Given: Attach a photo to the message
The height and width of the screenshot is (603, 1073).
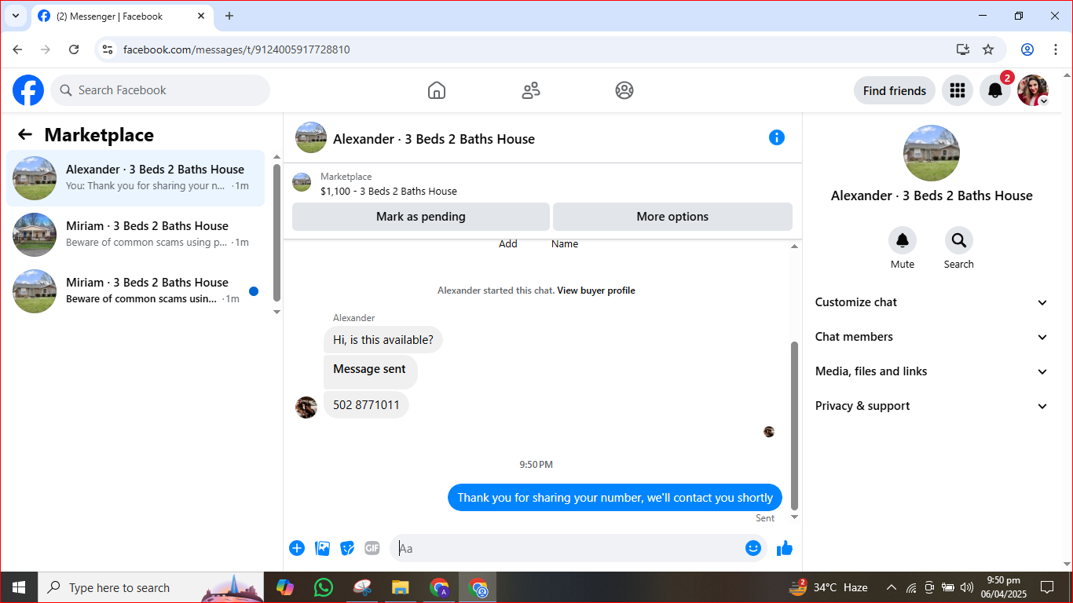Looking at the screenshot, I should coord(322,548).
